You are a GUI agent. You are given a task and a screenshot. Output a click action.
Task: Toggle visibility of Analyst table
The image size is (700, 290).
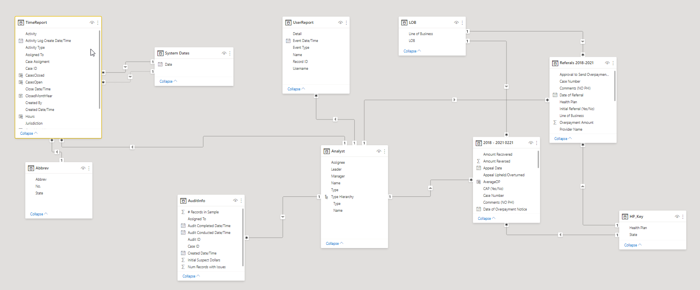pos(378,151)
